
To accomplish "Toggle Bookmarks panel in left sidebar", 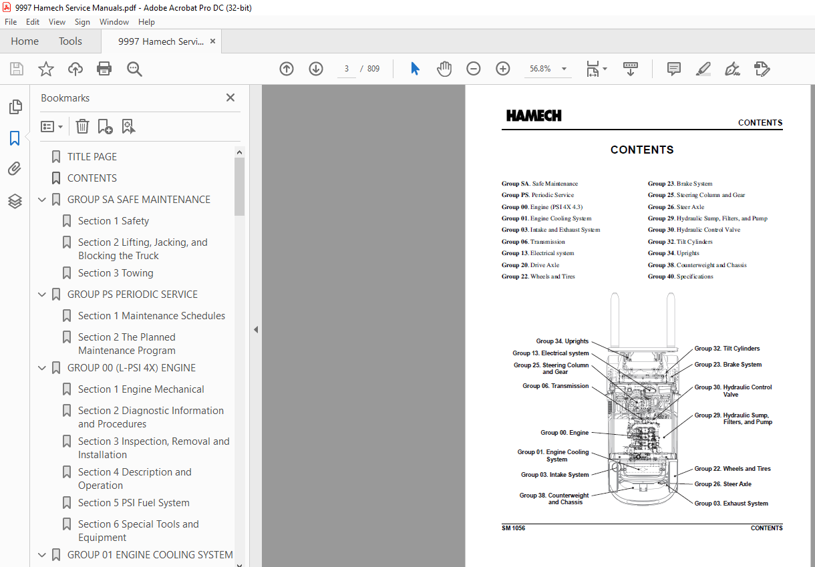I will pos(15,138).
